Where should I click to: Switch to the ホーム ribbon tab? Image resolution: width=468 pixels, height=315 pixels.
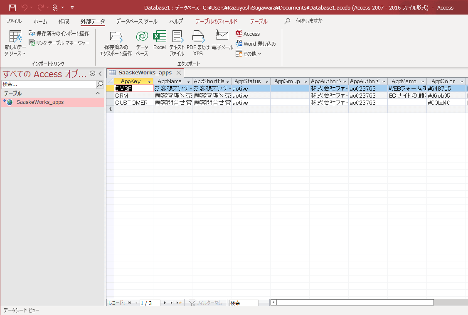pyautogui.click(x=40, y=21)
